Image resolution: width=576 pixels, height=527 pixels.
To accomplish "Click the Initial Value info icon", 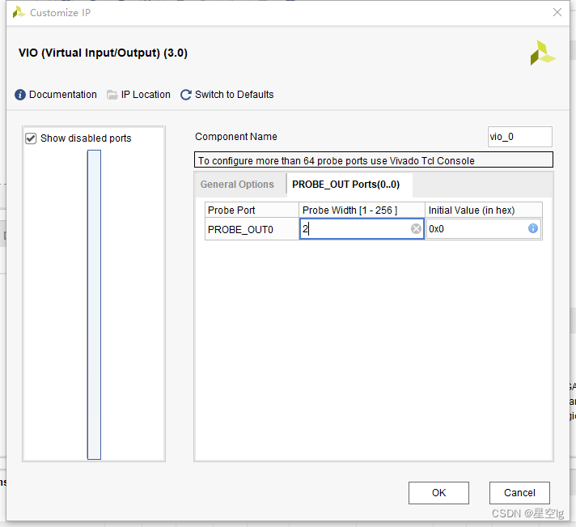I will tap(532, 228).
